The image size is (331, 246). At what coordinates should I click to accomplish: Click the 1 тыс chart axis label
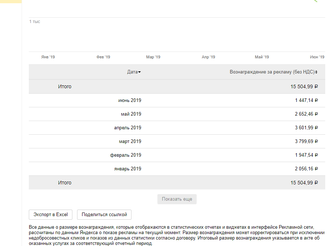coord(35,22)
